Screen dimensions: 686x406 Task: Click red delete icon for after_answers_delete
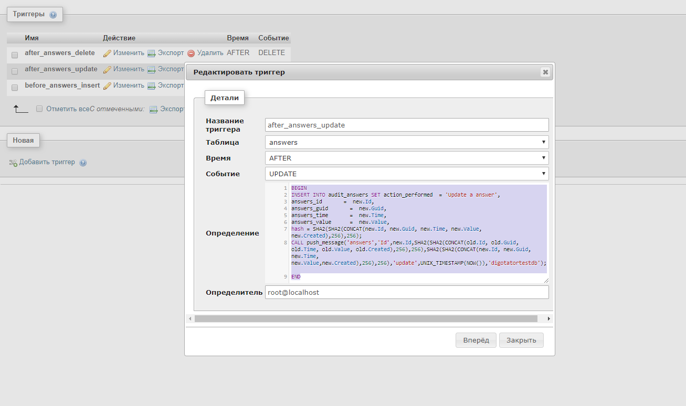click(x=191, y=53)
